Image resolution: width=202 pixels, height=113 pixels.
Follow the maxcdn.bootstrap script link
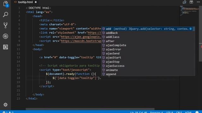81,41
